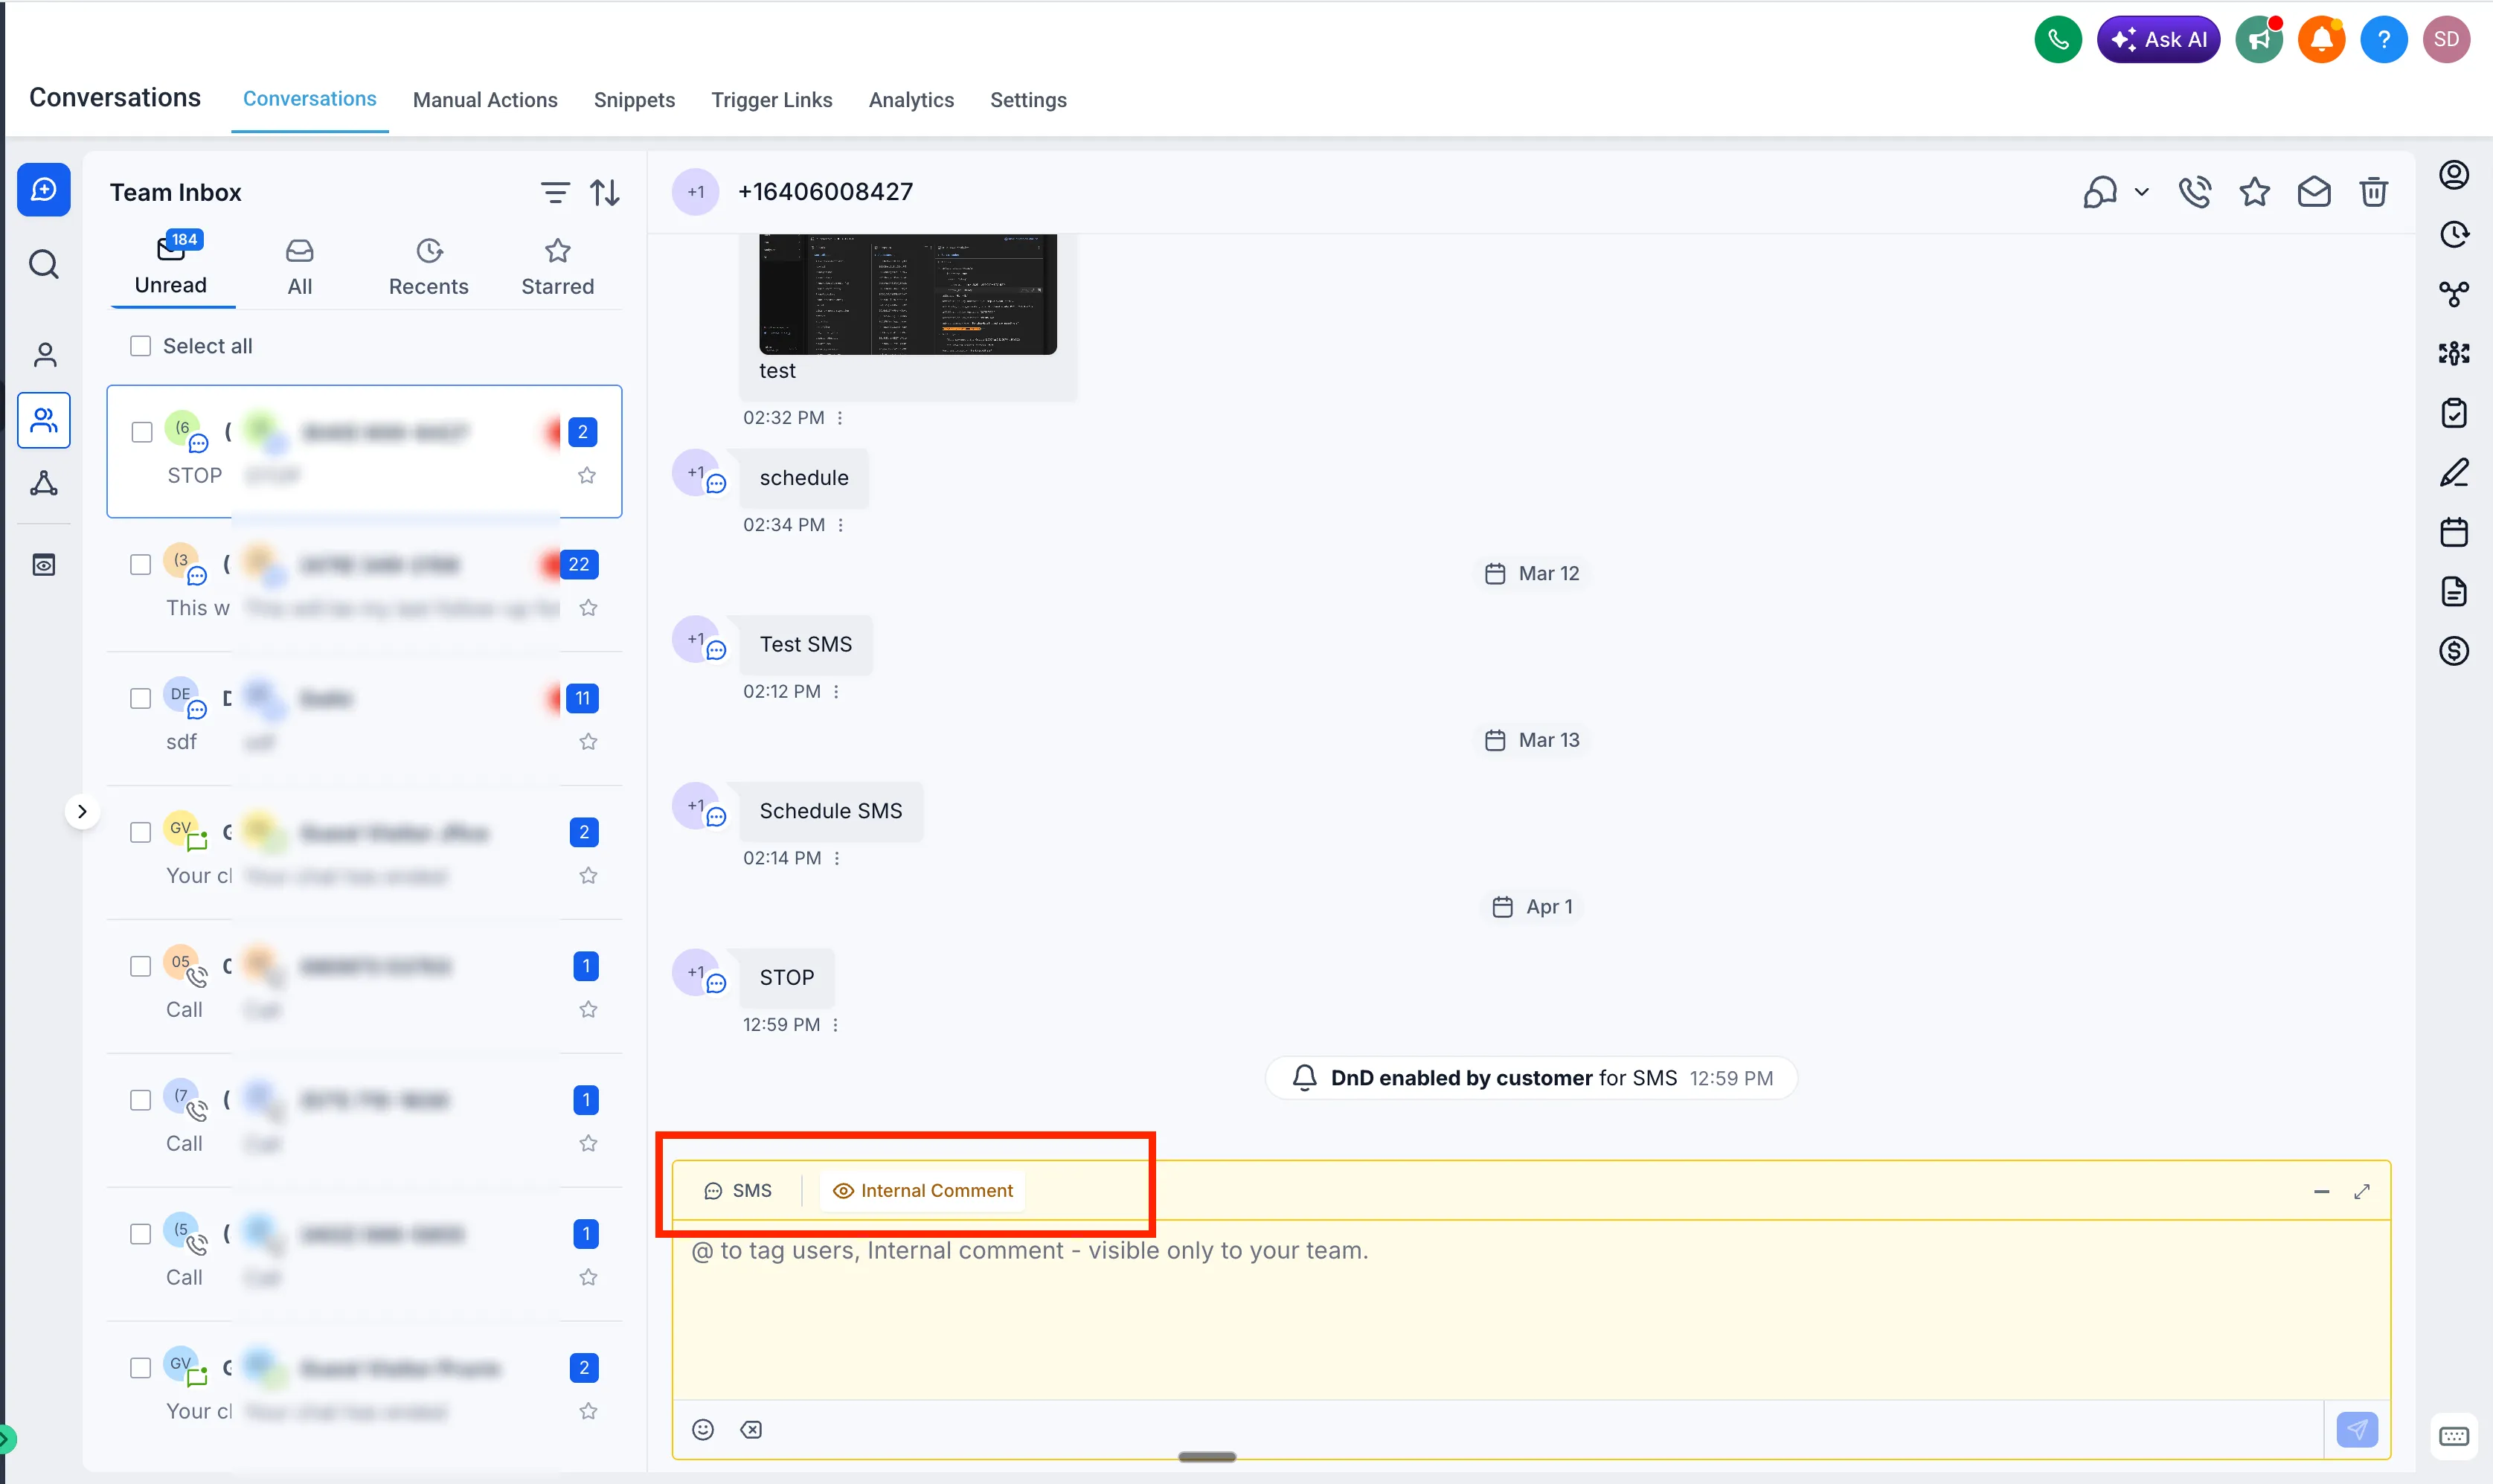Screen dimensions: 2493x1484
Task: Switch to the Internal Comment tab
Action: 921,1190
